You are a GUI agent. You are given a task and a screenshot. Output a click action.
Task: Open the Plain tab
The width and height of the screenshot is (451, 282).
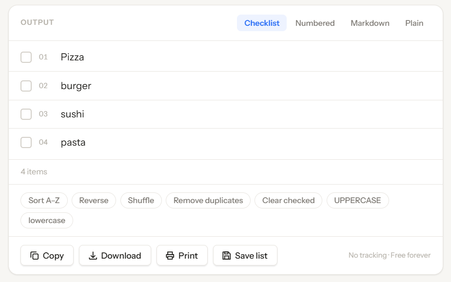[414, 23]
